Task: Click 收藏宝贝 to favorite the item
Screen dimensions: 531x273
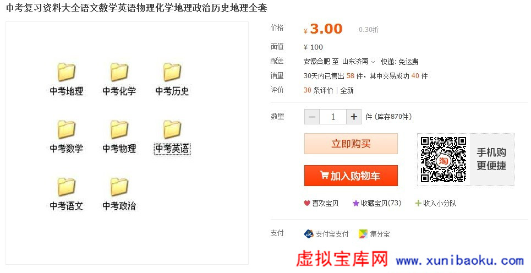Action: tap(376, 203)
